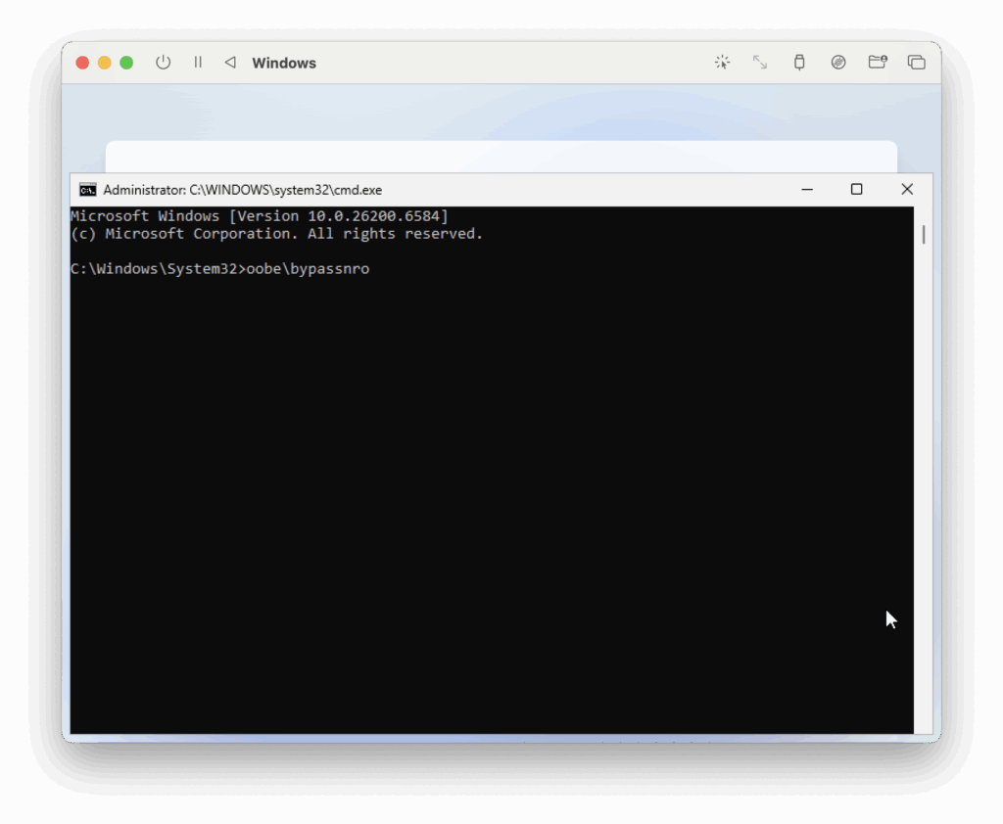This screenshot has height=824, width=1003.
Task: Click the cursor capture icon
Action: (x=722, y=62)
